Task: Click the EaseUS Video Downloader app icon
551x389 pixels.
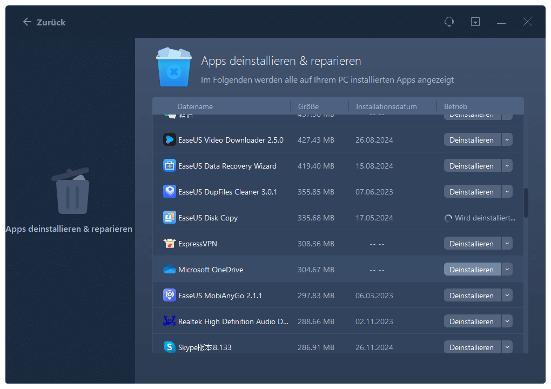Action: click(x=170, y=140)
